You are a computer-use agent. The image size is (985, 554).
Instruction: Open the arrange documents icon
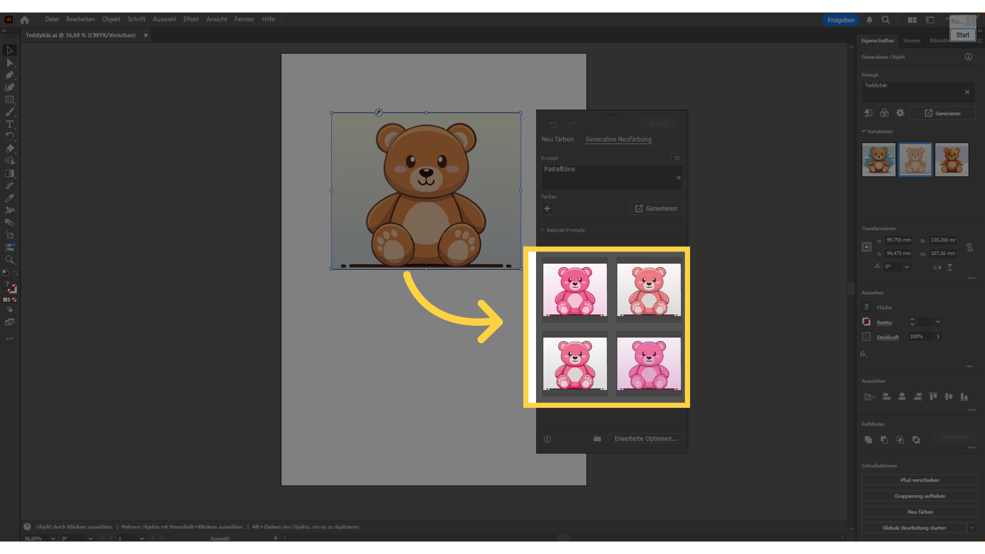912,19
